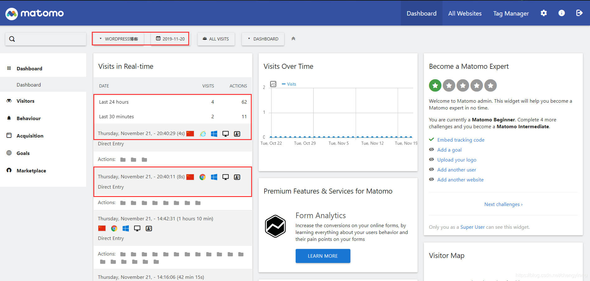This screenshot has height=281, width=590.
Task: Open the administration gear icon
Action: 544,13
